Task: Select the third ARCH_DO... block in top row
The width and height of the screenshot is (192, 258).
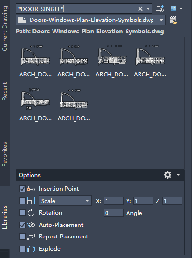Action: pyautogui.click(x=112, y=61)
